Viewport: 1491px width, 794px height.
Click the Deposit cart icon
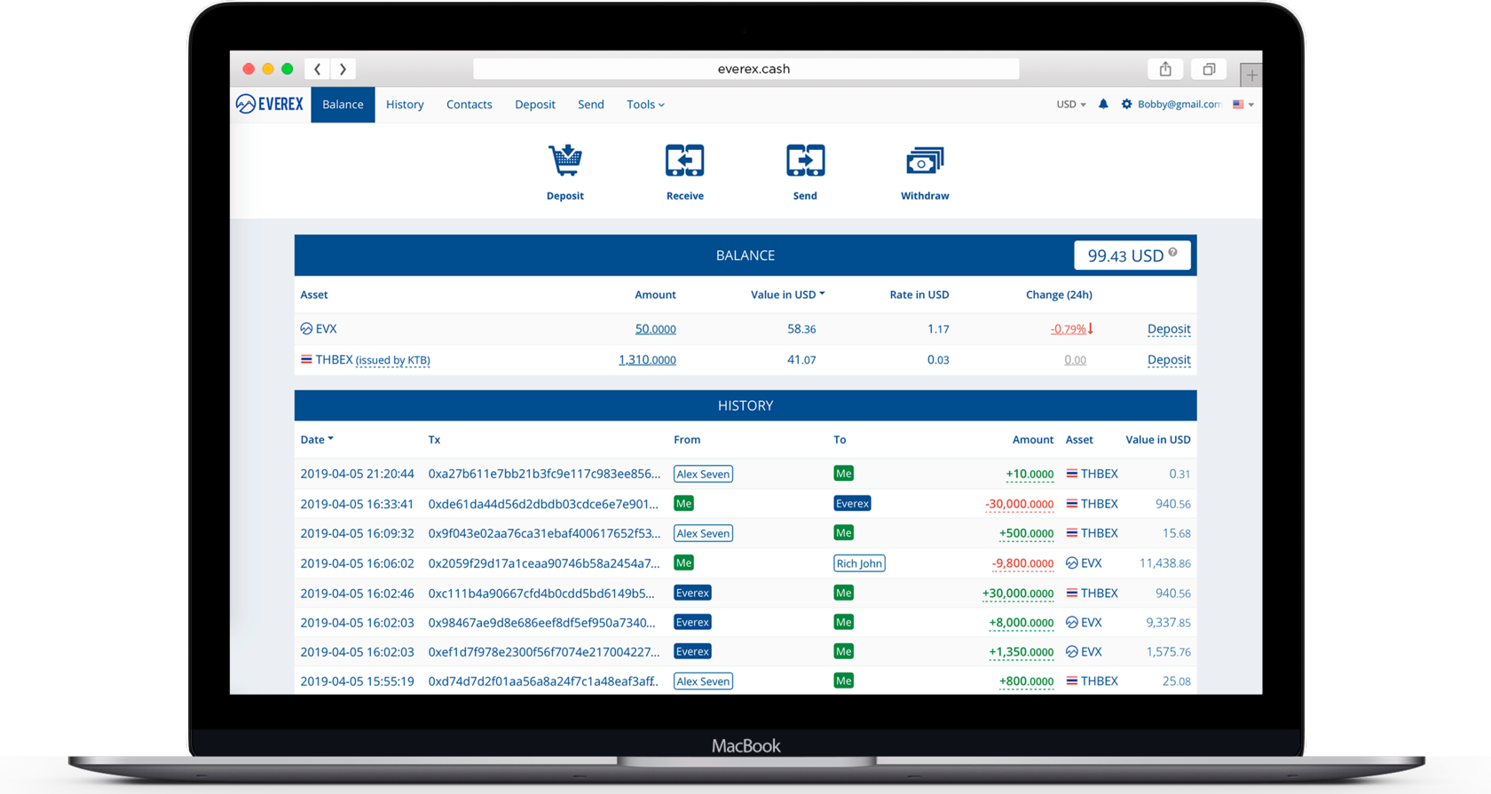[565, 161]
